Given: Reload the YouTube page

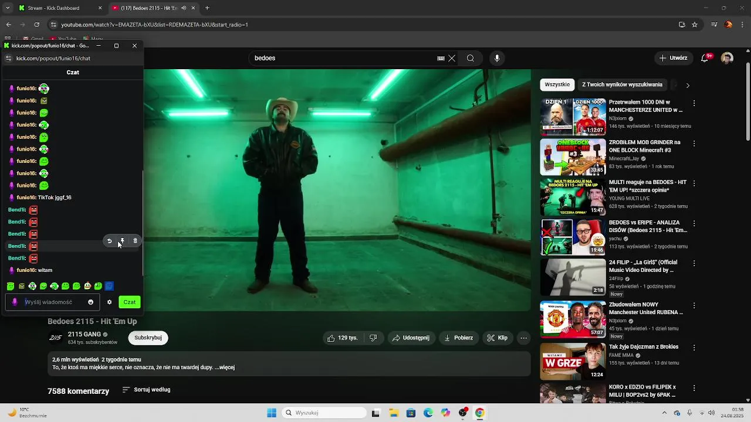Looking at the screenshot, I should 37,25.
